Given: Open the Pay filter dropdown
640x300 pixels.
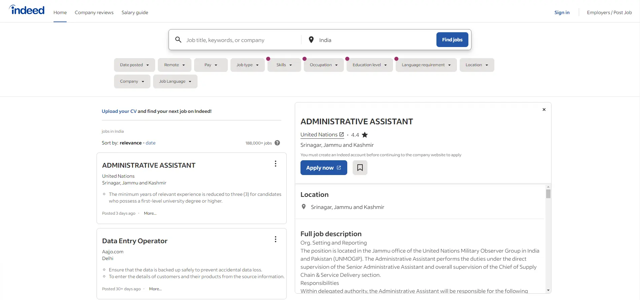Looking at the screenshot, I should (x=211, y=65).
